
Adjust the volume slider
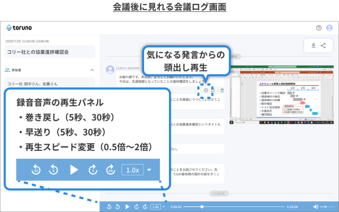coord(327,207)
